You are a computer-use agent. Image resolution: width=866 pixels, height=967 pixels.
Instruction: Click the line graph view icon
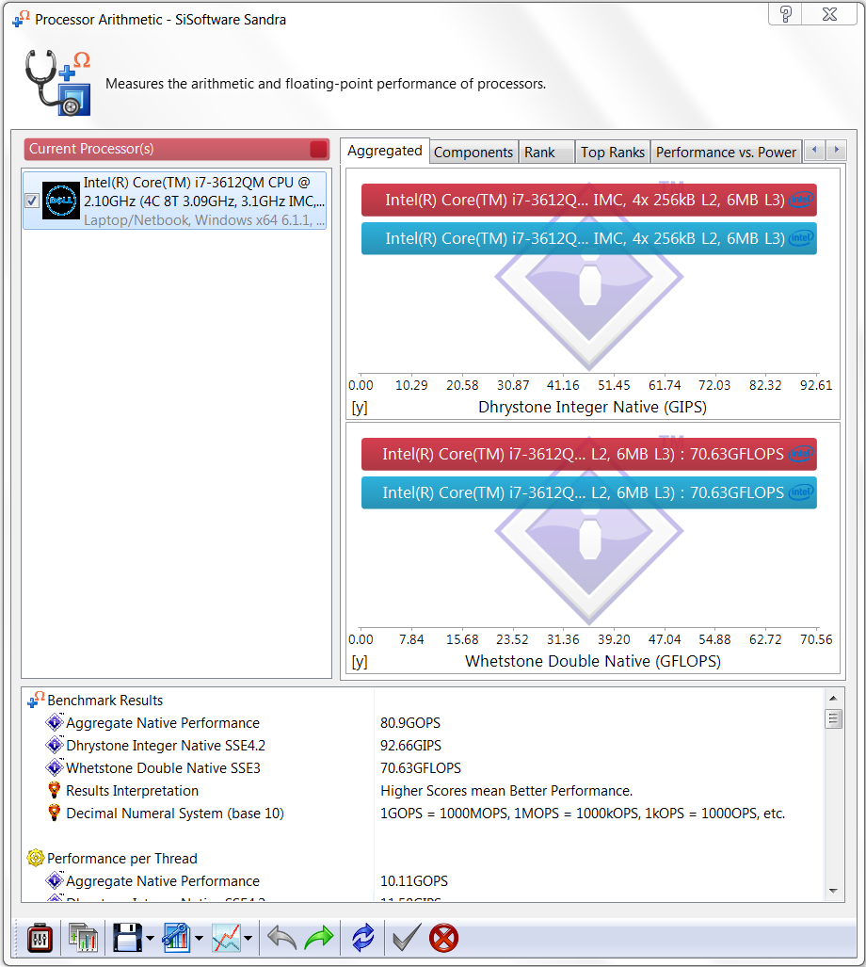click(x=226, y=939)
